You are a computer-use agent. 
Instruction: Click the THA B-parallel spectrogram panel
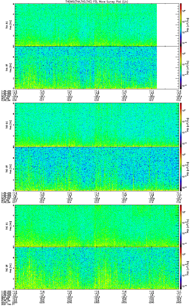[x=97, y=67]
